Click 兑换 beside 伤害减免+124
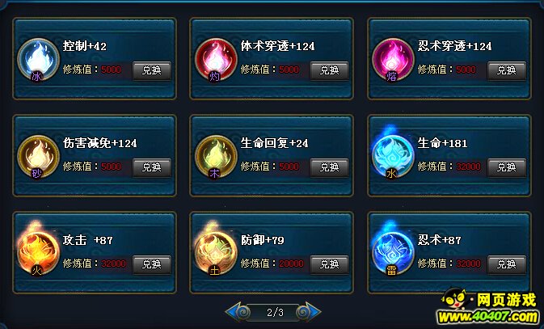 point(152,167)
